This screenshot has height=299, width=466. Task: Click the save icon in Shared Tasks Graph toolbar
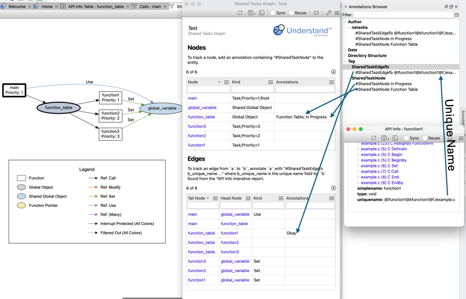251,13
